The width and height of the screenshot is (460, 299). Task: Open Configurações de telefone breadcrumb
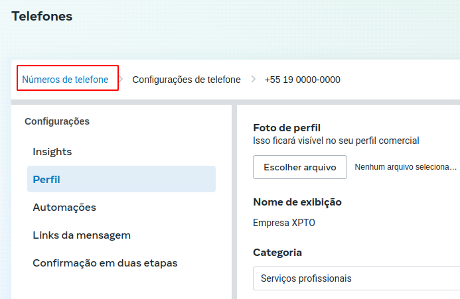tap(187, 80)
